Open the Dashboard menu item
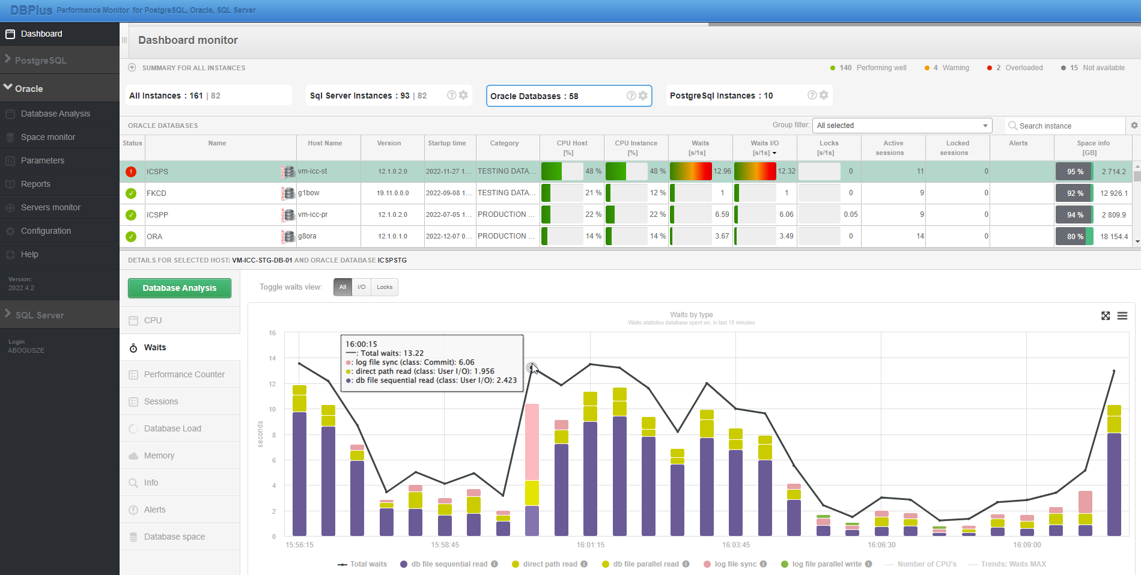1141x575 pixels. click(x=41, y=34)
